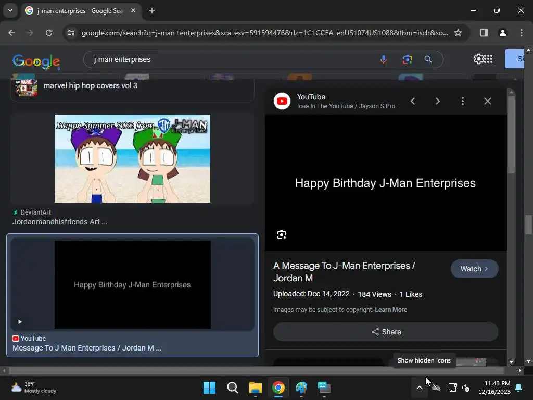The image size is (533, 400).
Task: Open the Happy Summer 2022 J-Man image
Action: pyautogui.click(x=132, y=158)
